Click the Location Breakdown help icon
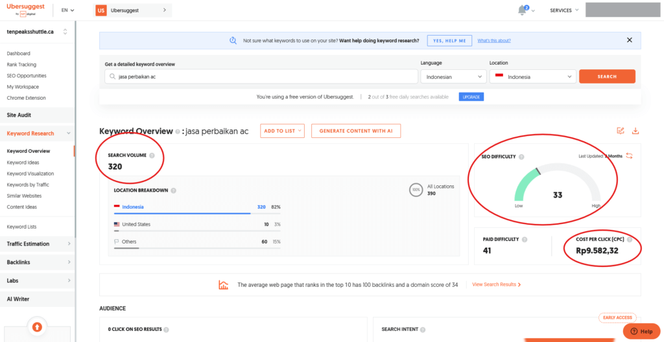The image size is (664, 342). [x=174, y=190]
